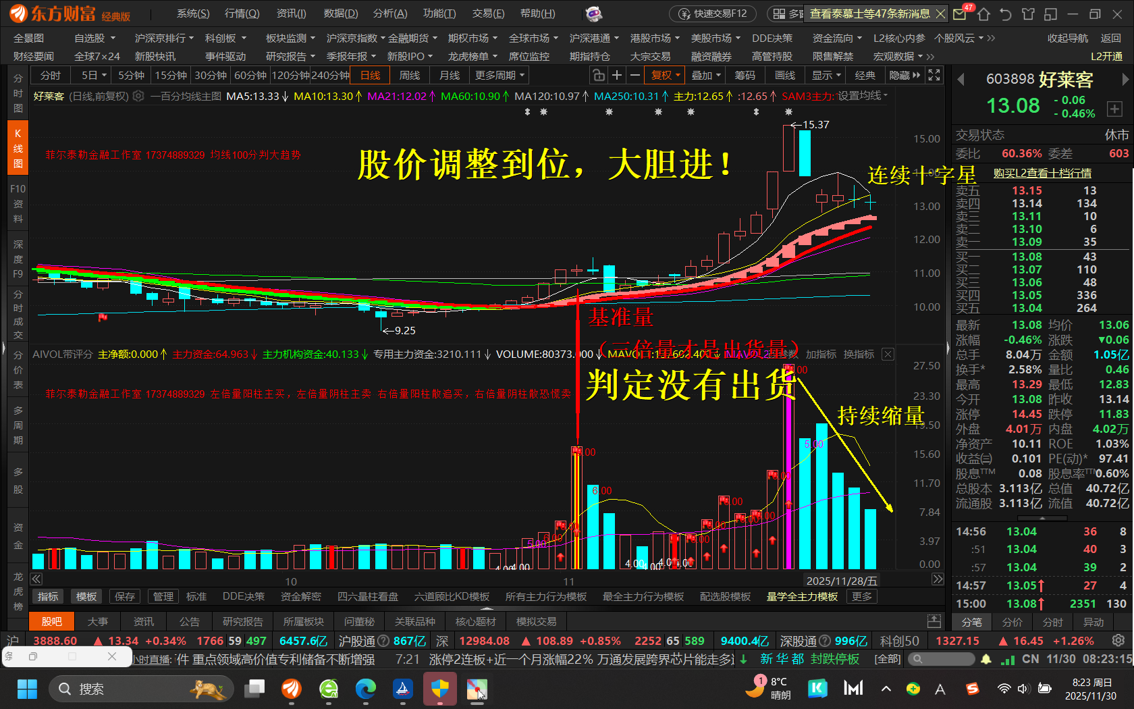Click the 购买L2查看十档行情 link
Image resolution: width=1134 pixels, height=709 pixels.
(x=1042, y=174)
